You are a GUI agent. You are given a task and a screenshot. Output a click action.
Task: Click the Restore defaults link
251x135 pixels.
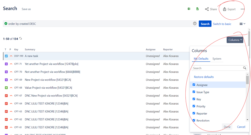(204, 77)
